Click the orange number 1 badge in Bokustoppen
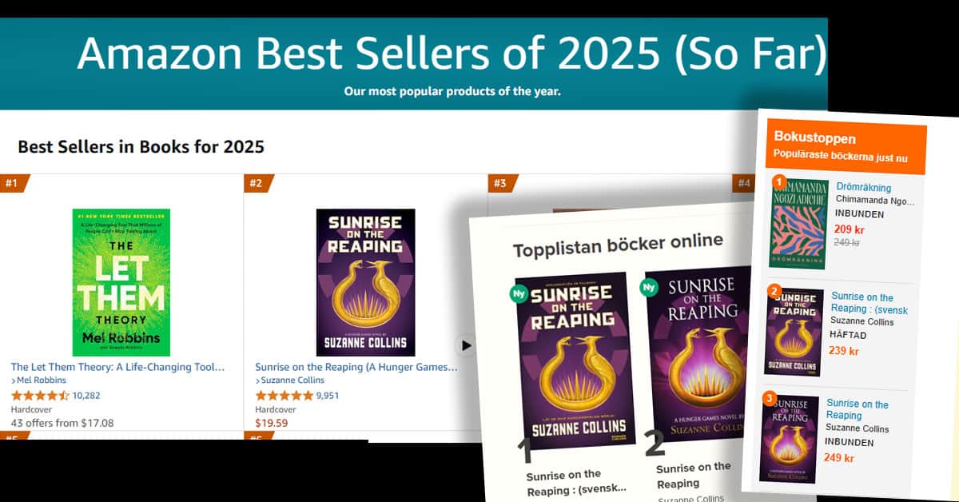The width and height of the screenshot is (959, 502). 778,182
